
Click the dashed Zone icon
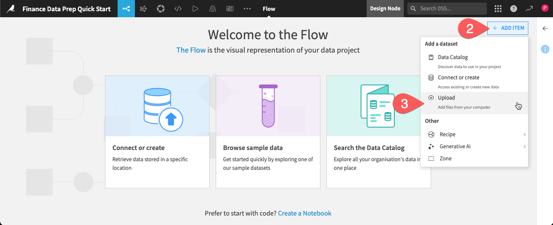tap(431, 159)
